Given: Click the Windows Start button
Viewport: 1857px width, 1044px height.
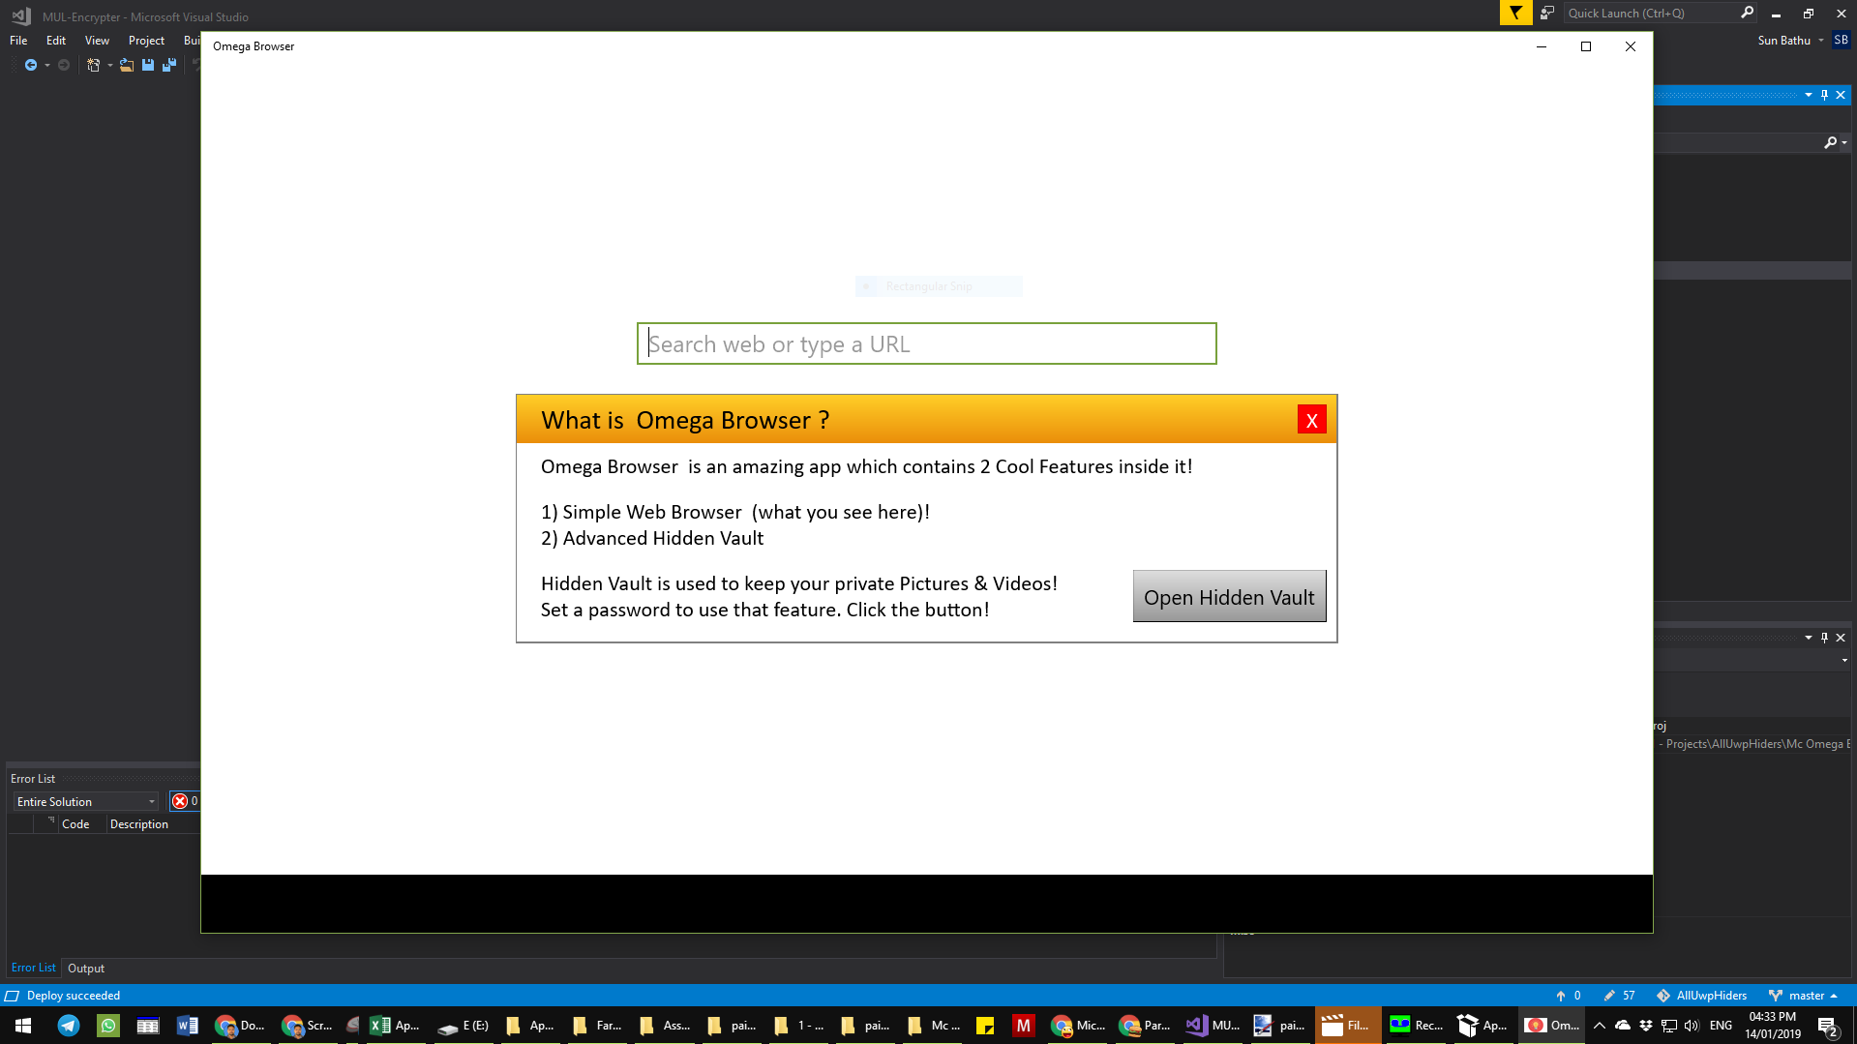Looking at the screenshot, I should click(x=23, y=1026).
